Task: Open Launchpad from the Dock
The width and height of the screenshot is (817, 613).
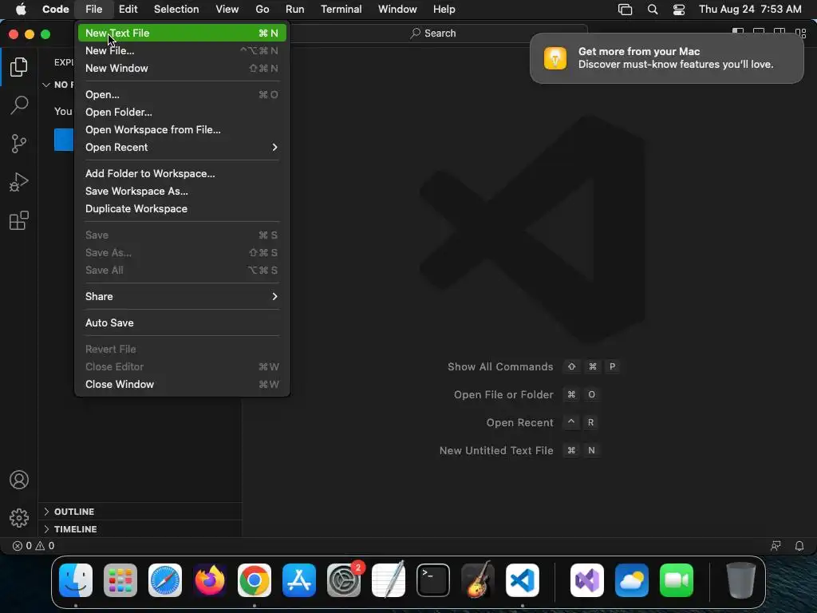Action: (120, 580)
